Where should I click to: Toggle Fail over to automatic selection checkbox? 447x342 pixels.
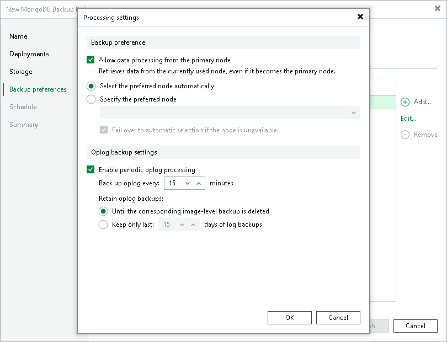click(x=104, y=130)
